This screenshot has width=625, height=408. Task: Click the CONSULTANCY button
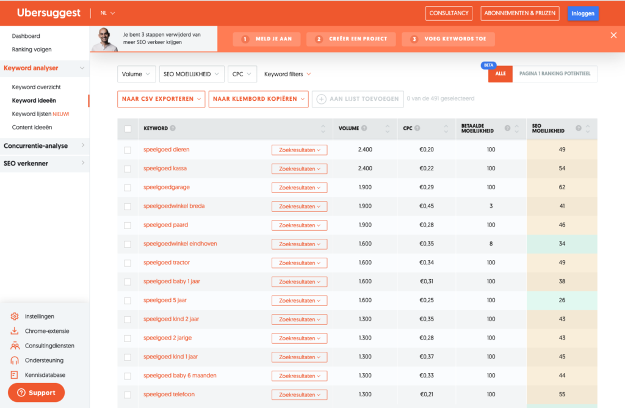(x=449, y=13)
